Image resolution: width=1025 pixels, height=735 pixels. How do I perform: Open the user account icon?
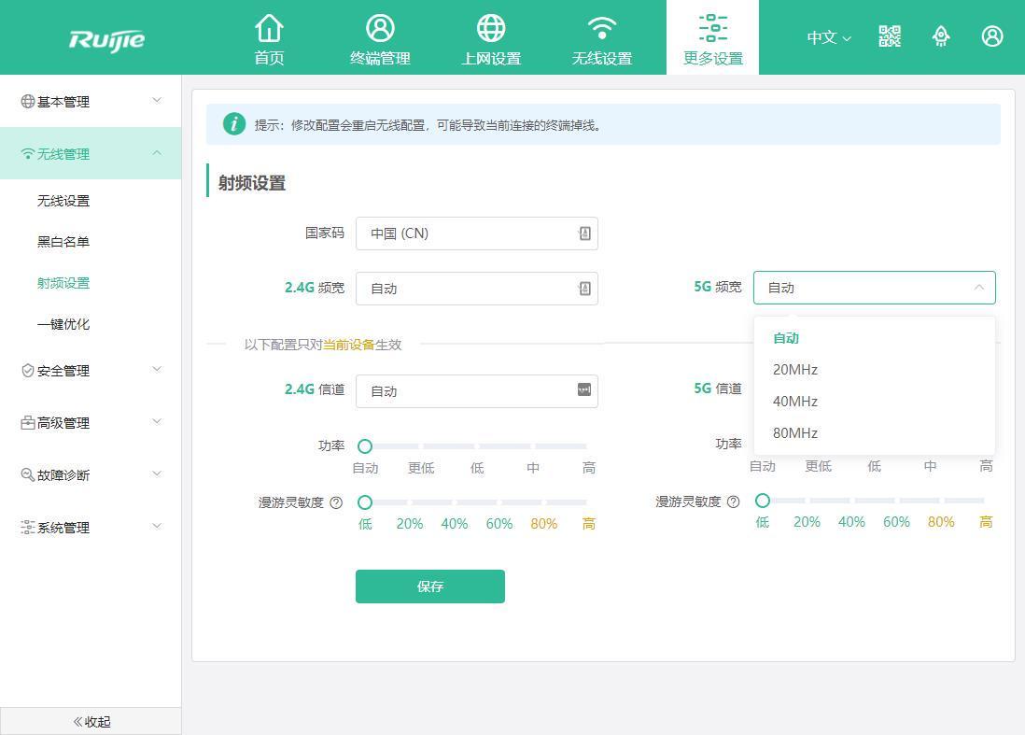tap(991, 36)
